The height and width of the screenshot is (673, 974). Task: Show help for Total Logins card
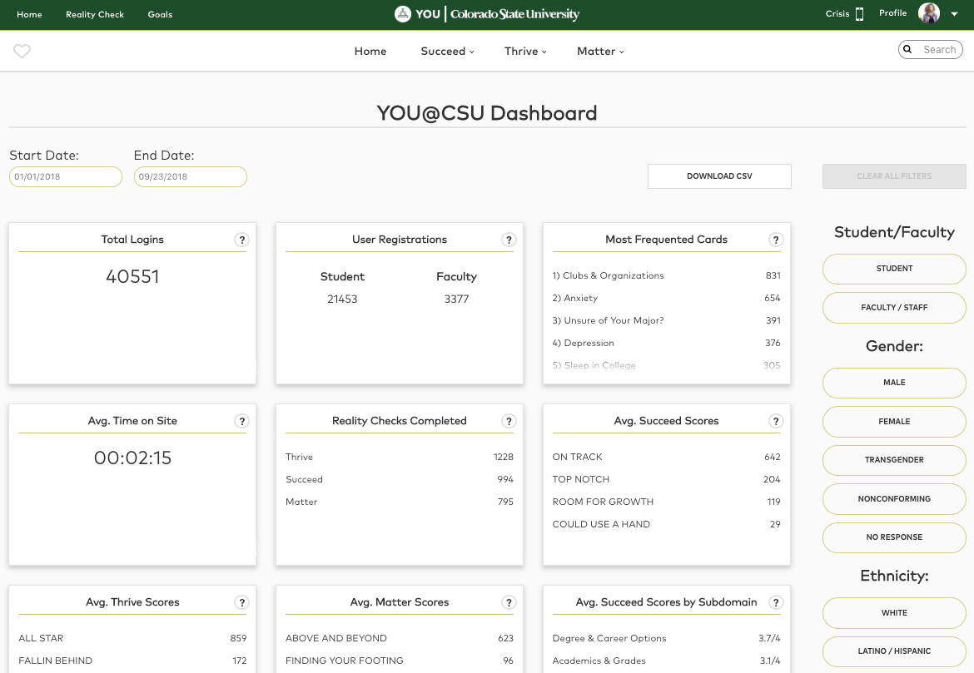(241, 240)
